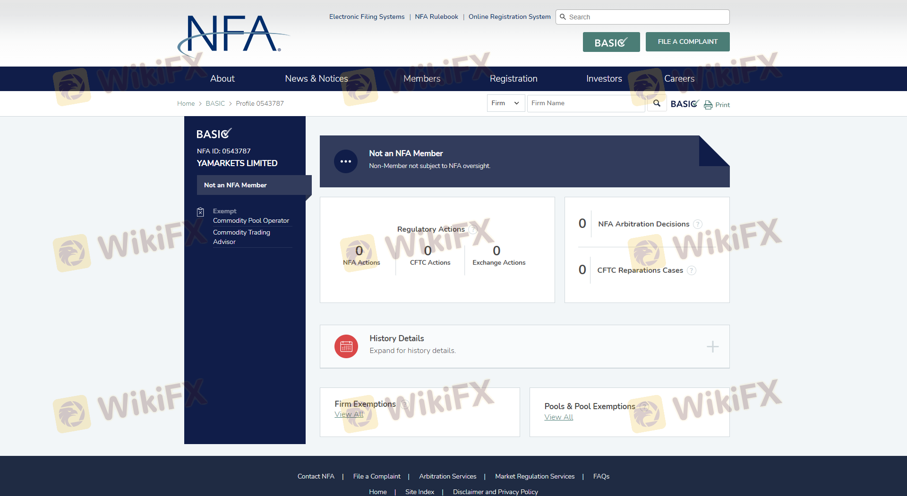Screen dimensions: 907x496
Task: Click the three-dots status icon in banner
Action: coord(346,161)
